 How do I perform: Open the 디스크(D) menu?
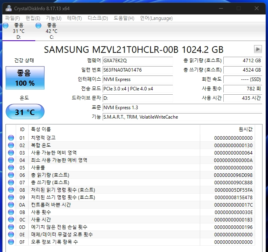98,18
